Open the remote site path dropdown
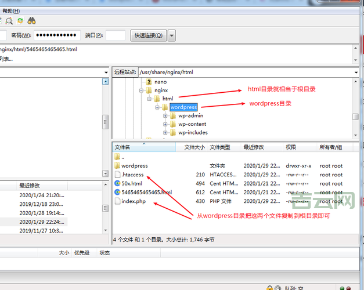The height and width of the screenshot is (290, 364). coord(356,72)
